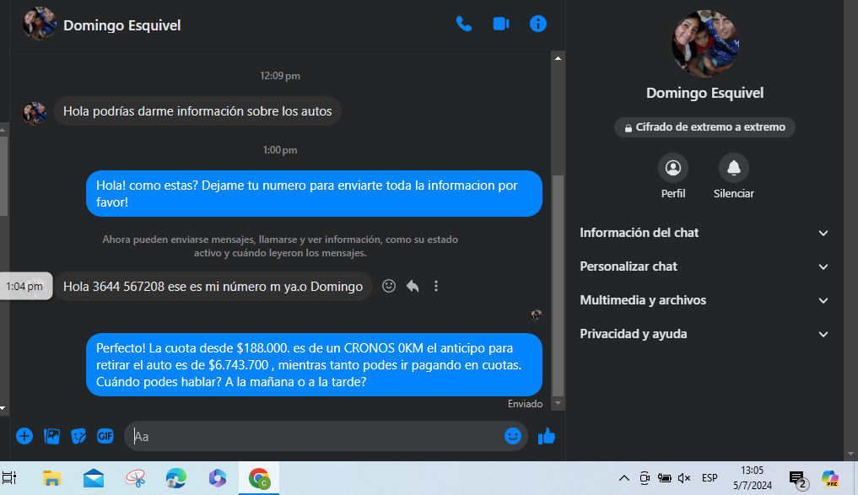This screenshot has width=858, height=495.
Task: Mute conversation with Silenciar bell
Action: (733, 168)
